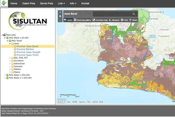Expand the Sumatera folder
175x117 pixels.
(10, 61)
